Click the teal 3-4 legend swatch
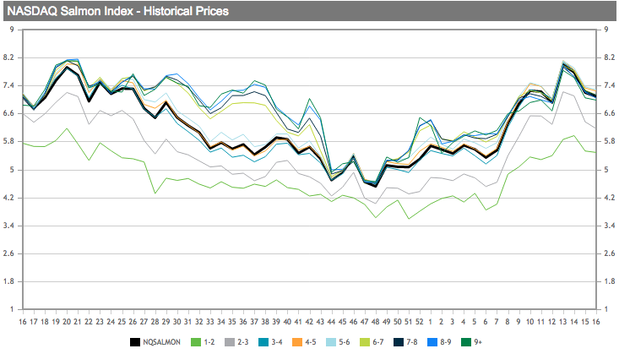 click(263, 342)
